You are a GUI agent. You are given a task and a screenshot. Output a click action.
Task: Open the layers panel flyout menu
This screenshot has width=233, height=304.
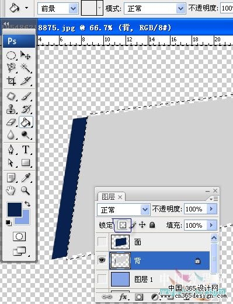(x=214, y=199)
